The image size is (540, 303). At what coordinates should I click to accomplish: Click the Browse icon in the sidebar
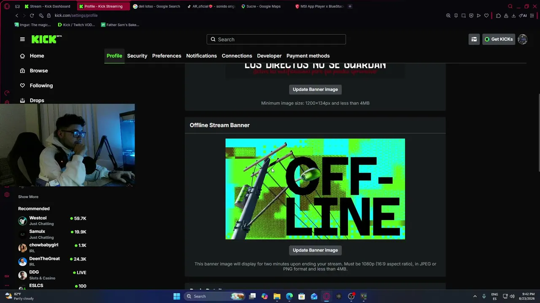pos(22,71)
